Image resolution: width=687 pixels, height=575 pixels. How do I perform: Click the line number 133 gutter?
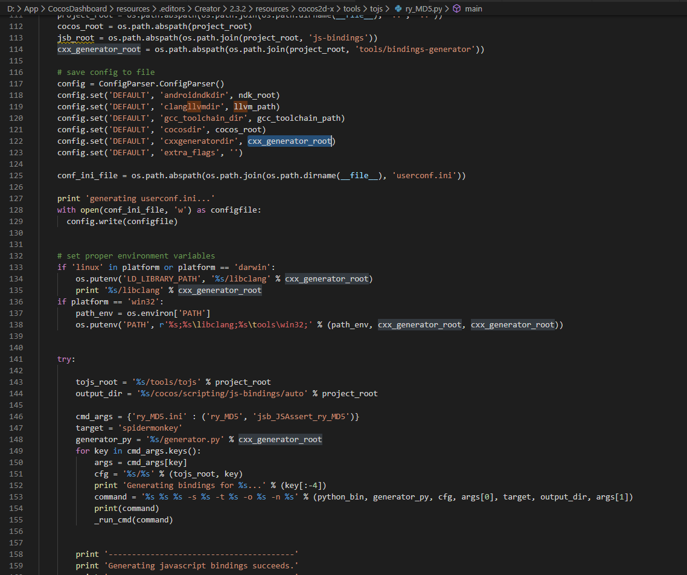click(16, 268)
